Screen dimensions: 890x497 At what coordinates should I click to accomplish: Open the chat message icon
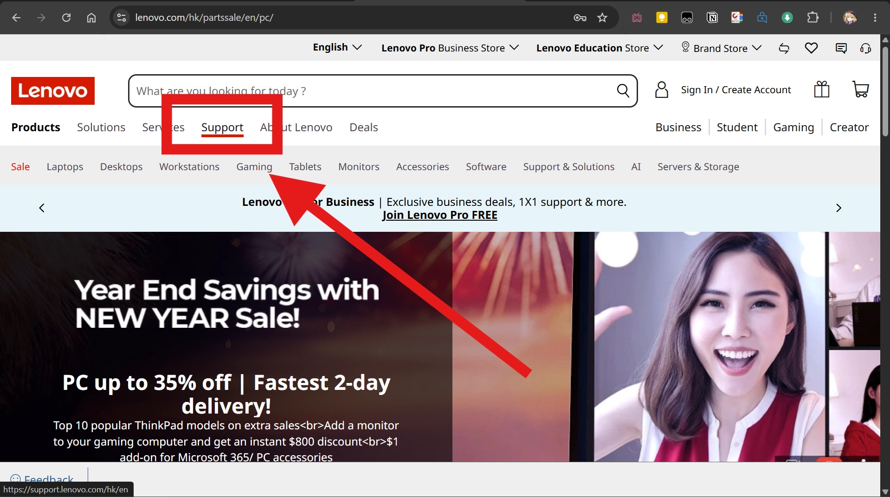pos(841,48)
